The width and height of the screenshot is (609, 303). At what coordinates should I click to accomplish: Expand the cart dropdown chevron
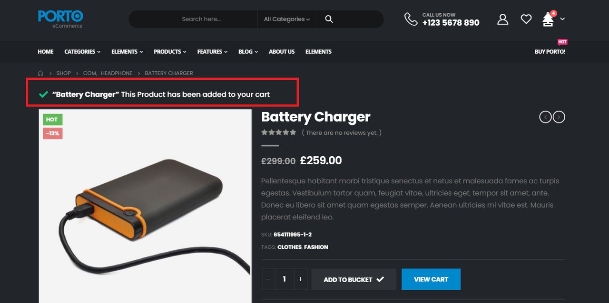click(x=563, y=19)
